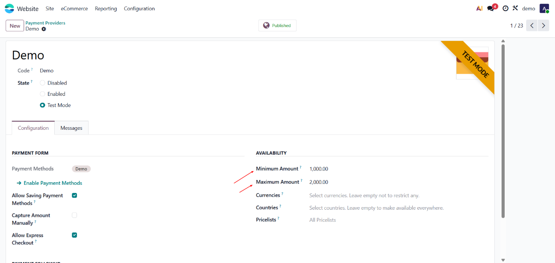Open the eCommerce menu
The image size is (555, 263).
pos(74,9)
